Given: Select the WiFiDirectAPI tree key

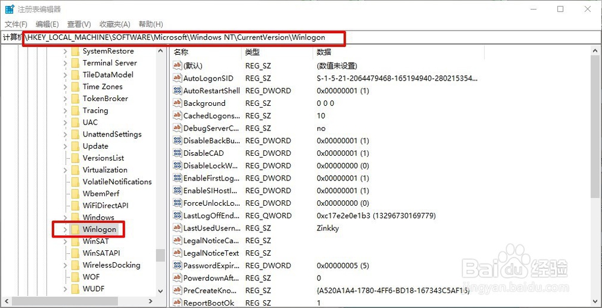Looking at the screenshot, I should pyautogui.click(x=105, y=206).
